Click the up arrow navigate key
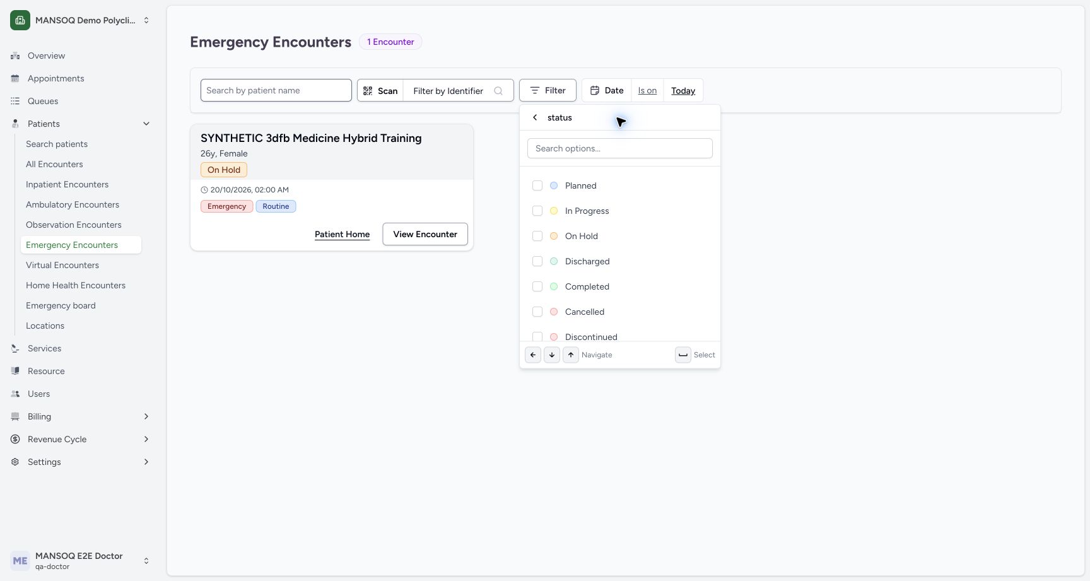 (571, 355)
